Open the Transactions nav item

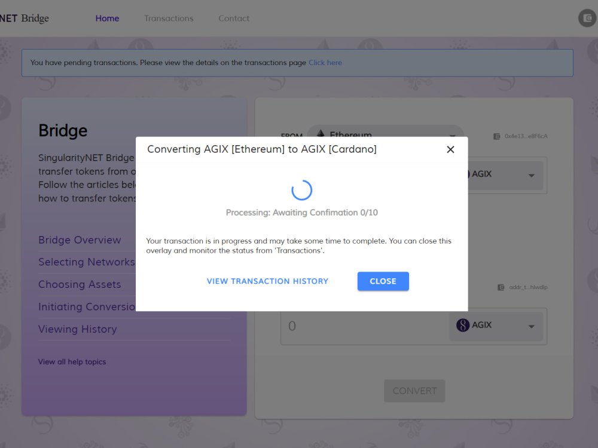click(169, 19)
